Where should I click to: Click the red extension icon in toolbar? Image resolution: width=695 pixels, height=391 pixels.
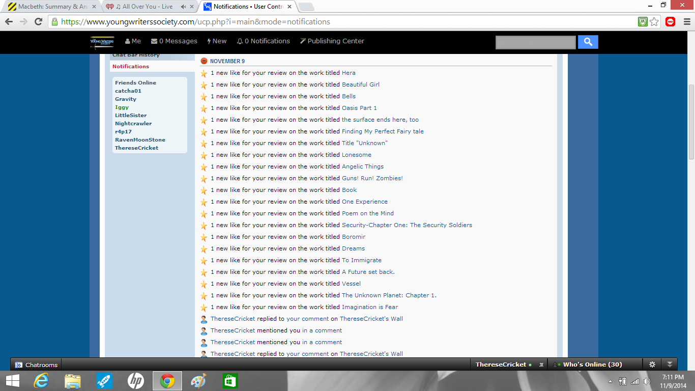pyautogui.click(x=670, y=22)
